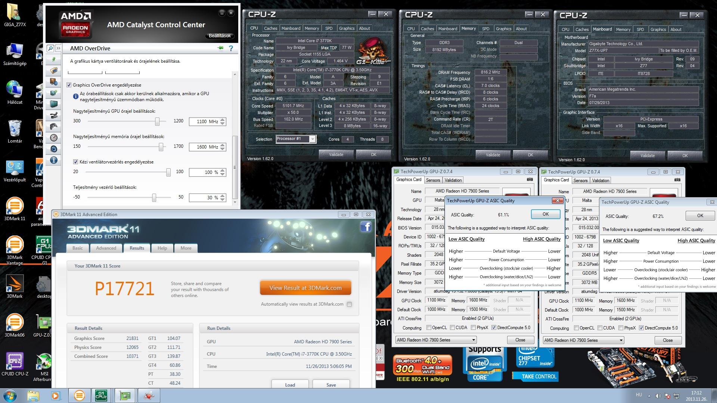The height and width of the screenshot is (403, 717).
Task: Open GPU selector dropdown in right GPU-Z window
Action: (583, 340)
